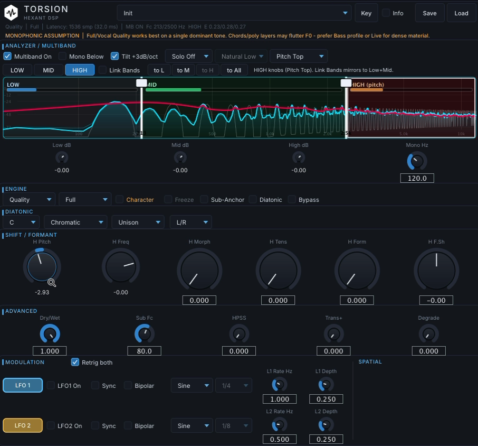Click the Mid/High crossover handle
This screenshot has height=446, width=478.
pyautogui.click(x=346, y=82)
